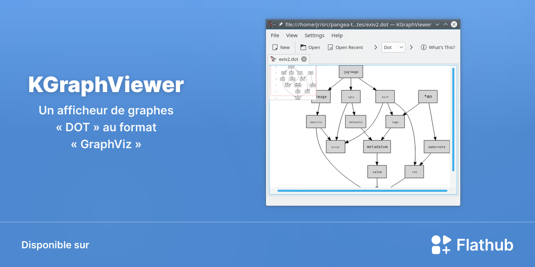
Task: Select the exiv2.dot tab
Action: [288, 59]
